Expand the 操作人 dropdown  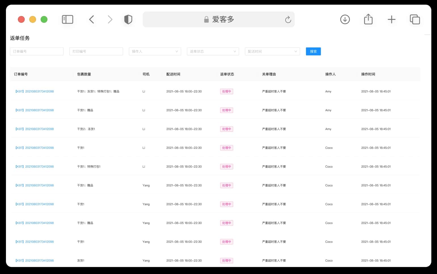[155, 51]
